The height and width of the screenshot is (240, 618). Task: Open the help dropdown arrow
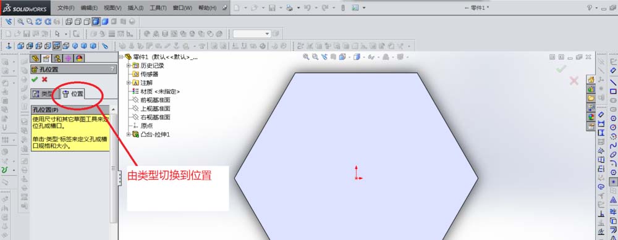(x=598, y=7)
